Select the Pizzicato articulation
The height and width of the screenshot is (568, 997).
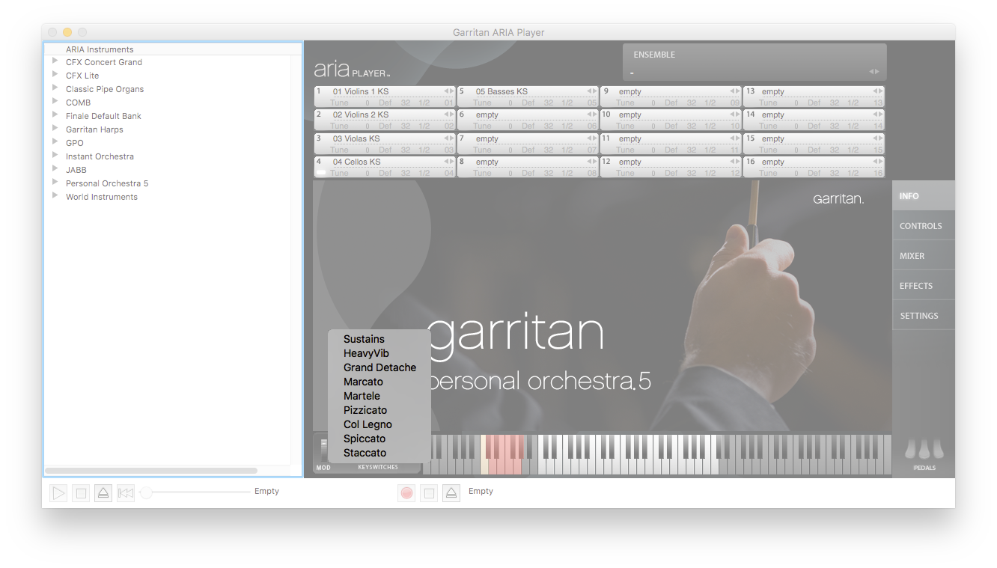click(379, 410)
